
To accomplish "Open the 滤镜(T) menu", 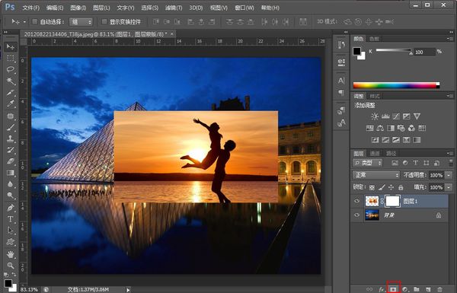I will (174, 8).
